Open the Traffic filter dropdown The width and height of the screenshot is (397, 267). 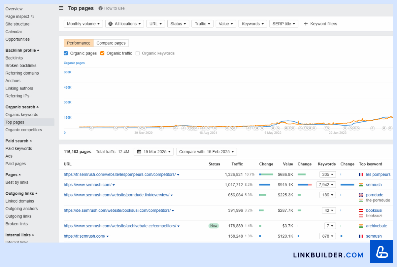pyautogui.click(x=202, y=24)
